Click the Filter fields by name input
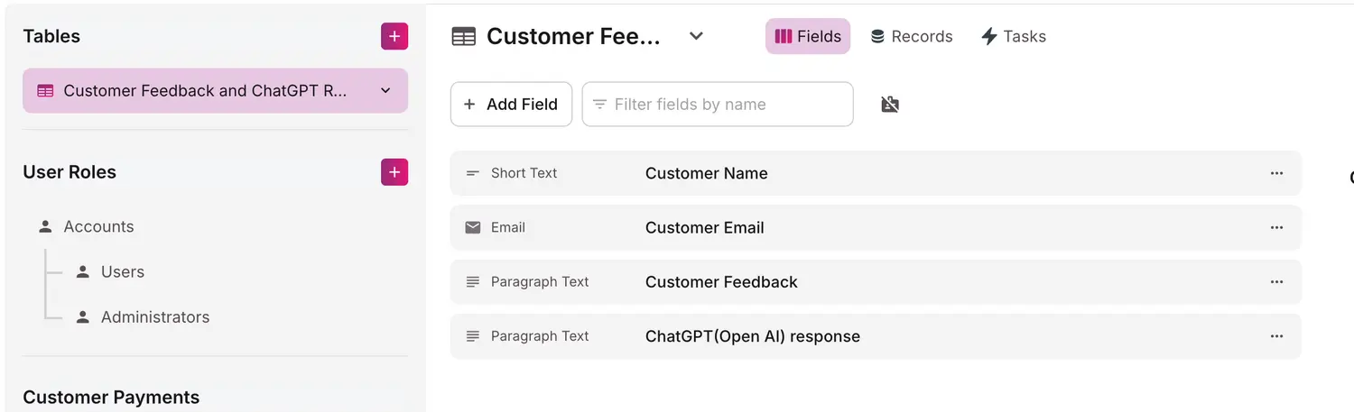1354x412 pixels. [727, 105]
